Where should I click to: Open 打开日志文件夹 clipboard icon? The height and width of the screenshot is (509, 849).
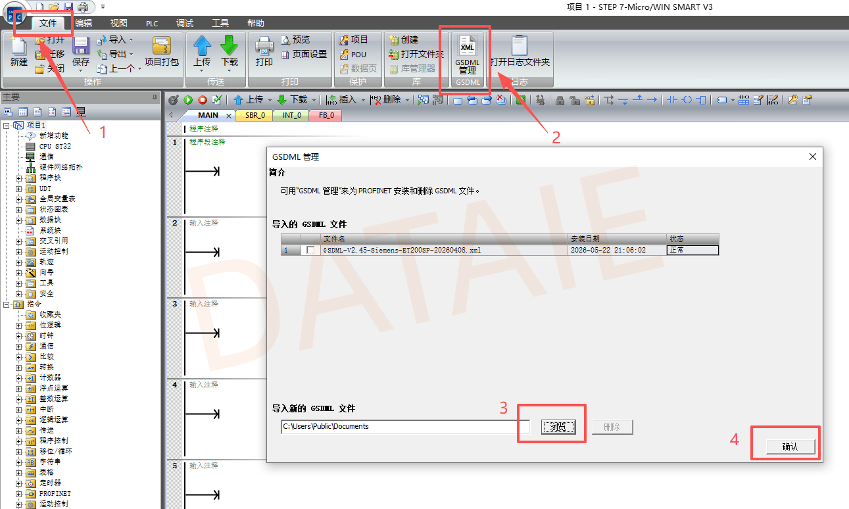(x=520, y=45)
